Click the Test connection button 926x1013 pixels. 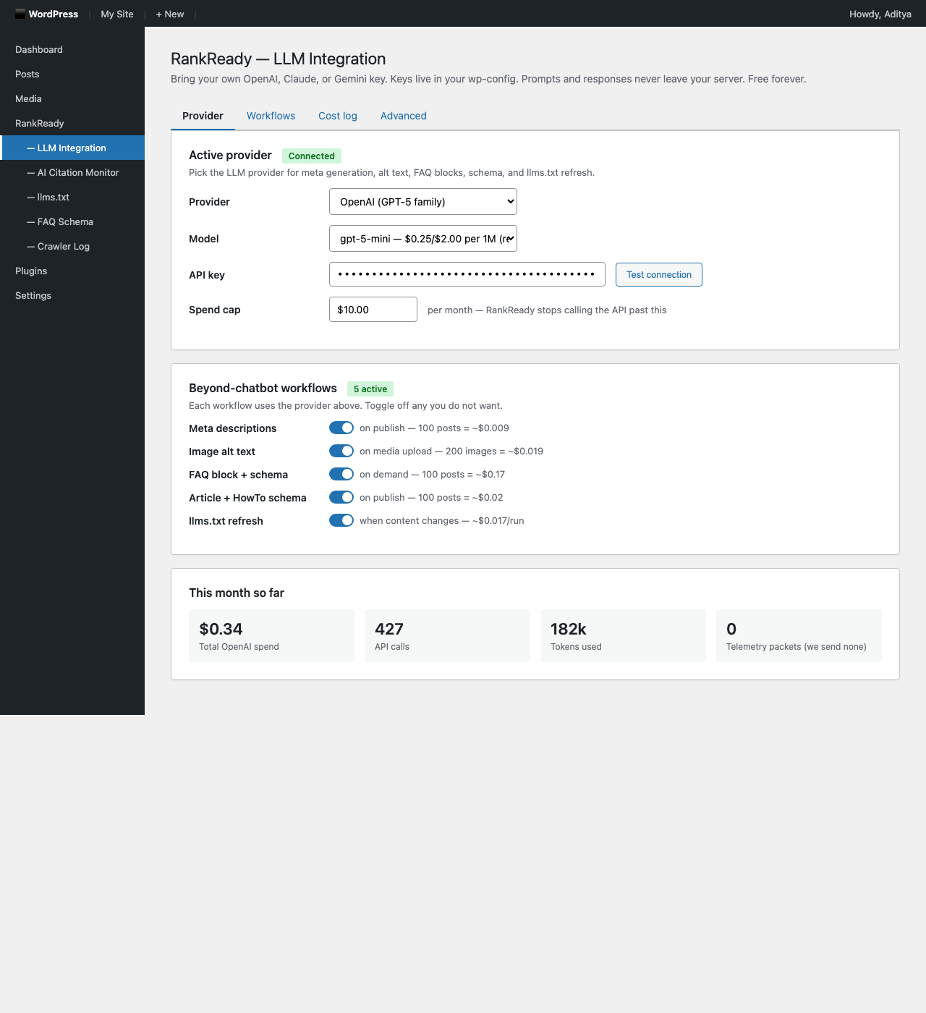(x=659, y=274)
